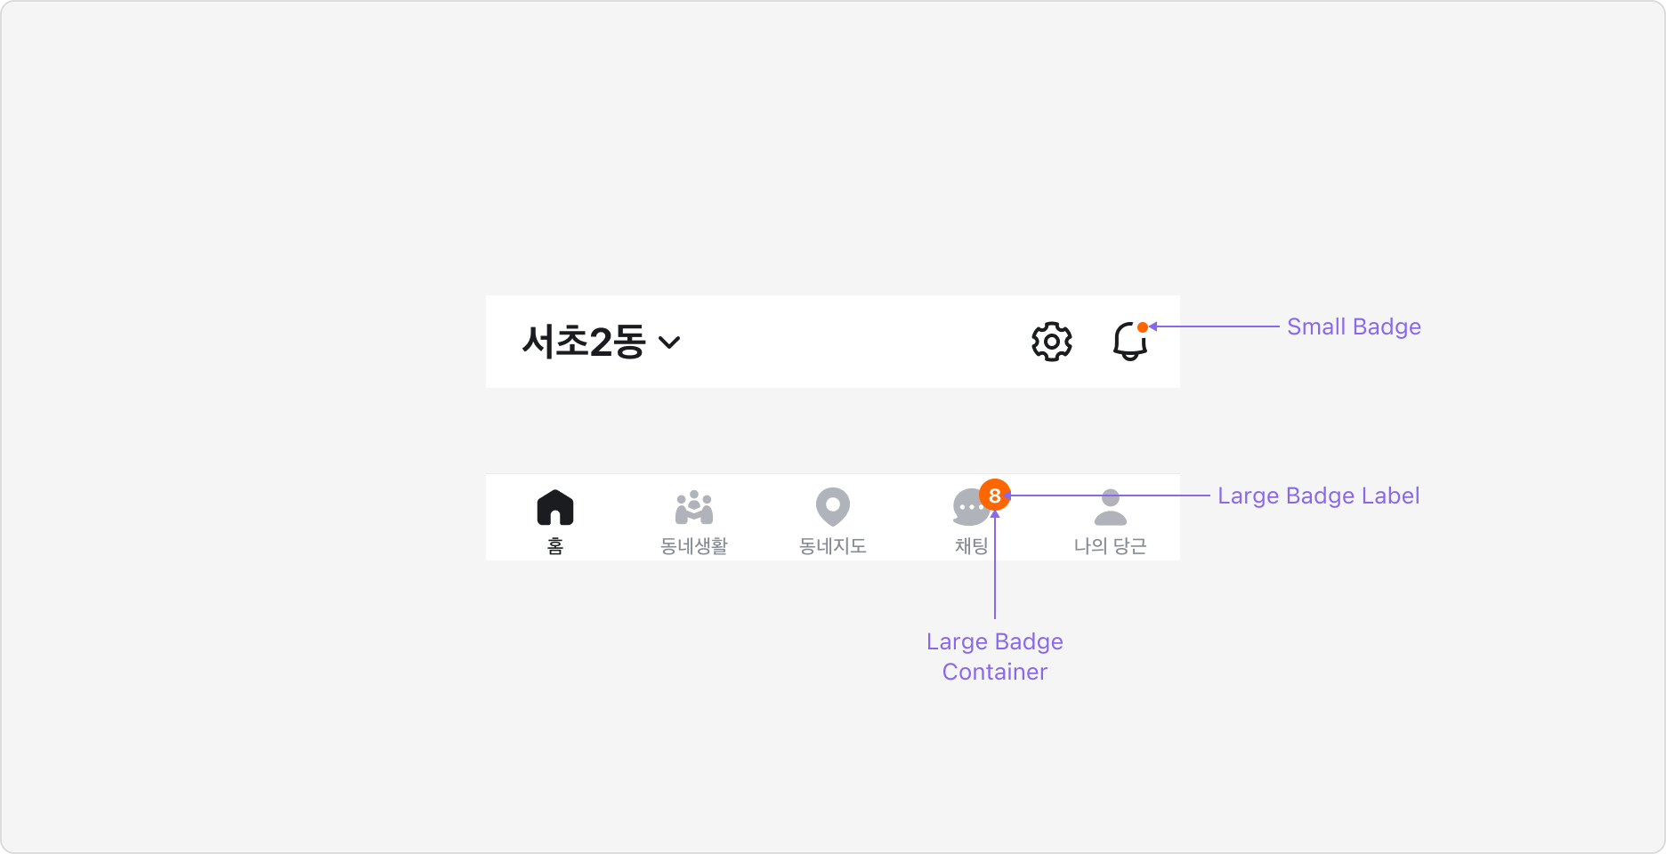Click the 채팅 chat bubble icon
This screenshot has height=854, width=1666.
[x=970, y=507]
